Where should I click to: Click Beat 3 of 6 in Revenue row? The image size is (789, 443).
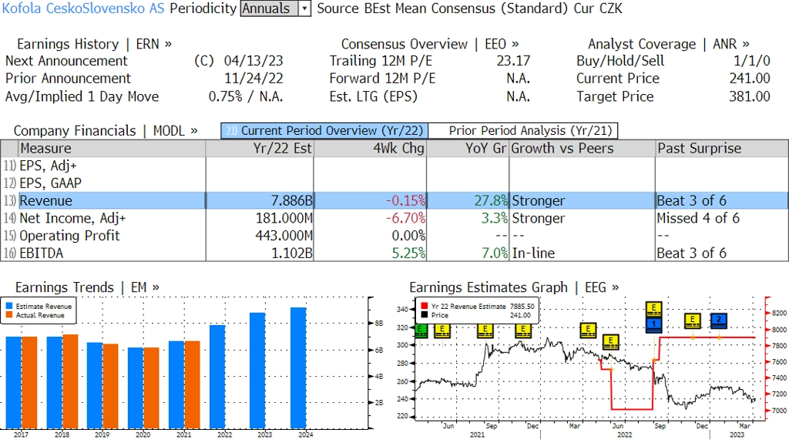click(x=692, y=201)
